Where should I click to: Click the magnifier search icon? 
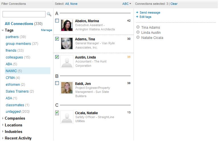coord(49,14)
